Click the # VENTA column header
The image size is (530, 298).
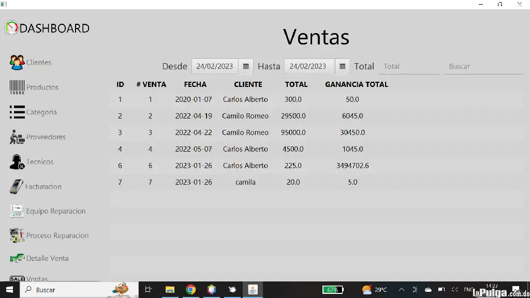[x=151, y=84]
